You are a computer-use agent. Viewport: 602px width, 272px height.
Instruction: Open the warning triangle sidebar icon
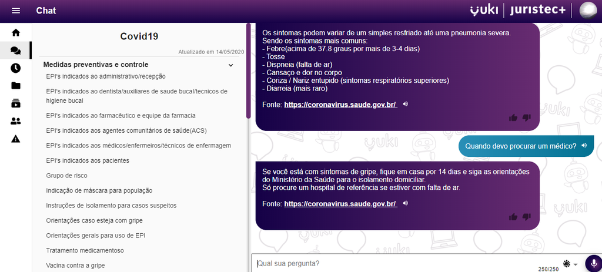click(16, 139)
